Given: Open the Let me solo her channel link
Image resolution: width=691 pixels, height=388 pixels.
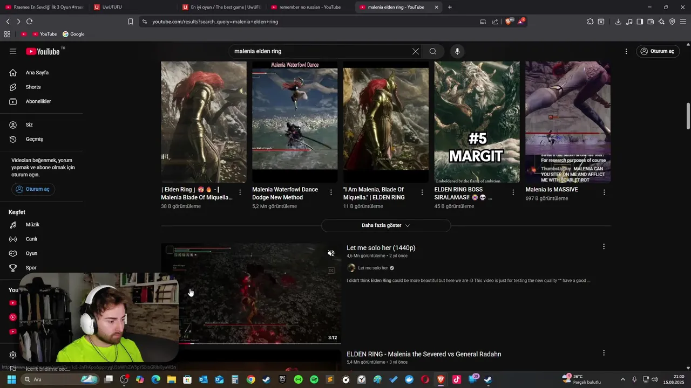Looking at the screenshot, I should pos(373,268).
